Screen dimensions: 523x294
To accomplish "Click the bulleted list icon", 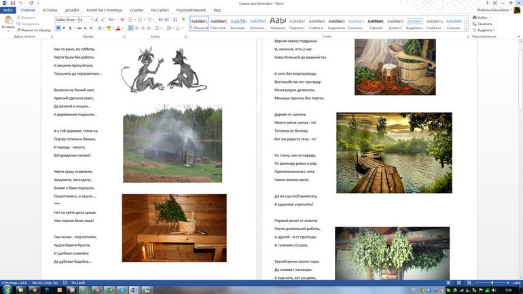I will 129,20.
